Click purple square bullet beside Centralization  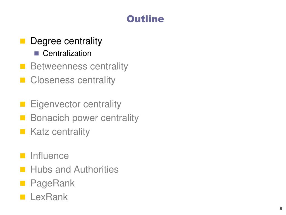pyautogui.click(x=37, y=53)
